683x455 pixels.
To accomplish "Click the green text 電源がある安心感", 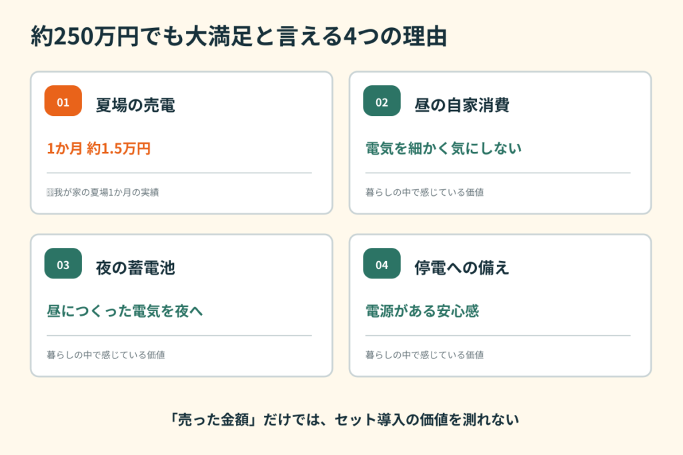I will (x=422, y=312).
